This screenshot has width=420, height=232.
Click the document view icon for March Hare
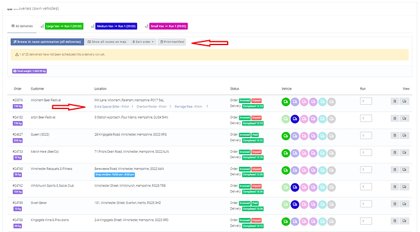(x=394, y=153)
